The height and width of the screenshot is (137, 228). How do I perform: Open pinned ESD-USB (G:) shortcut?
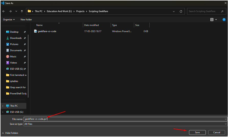[17, 69]
